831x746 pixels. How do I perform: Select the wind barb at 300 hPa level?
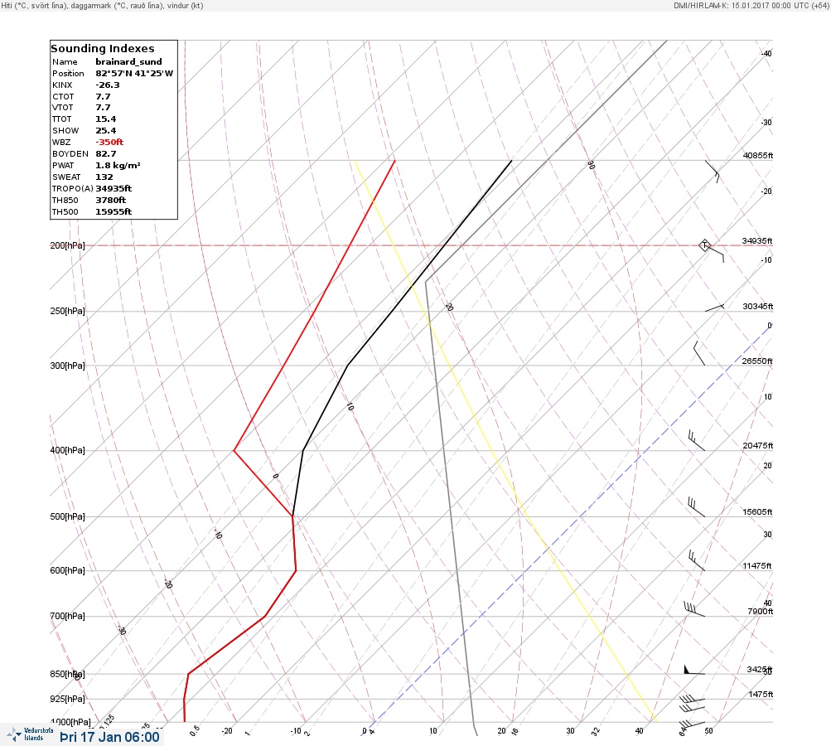coord(699,354)
